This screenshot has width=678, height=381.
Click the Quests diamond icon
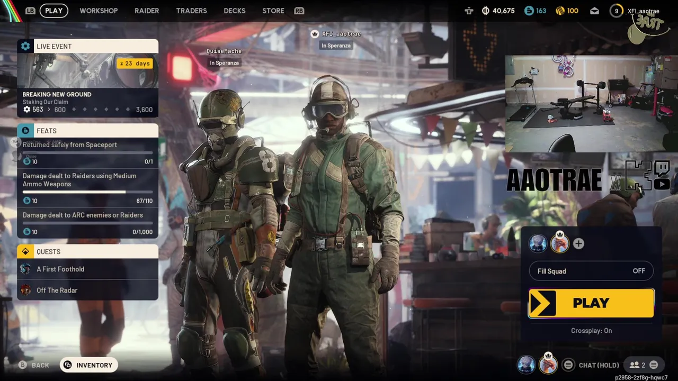25,251
